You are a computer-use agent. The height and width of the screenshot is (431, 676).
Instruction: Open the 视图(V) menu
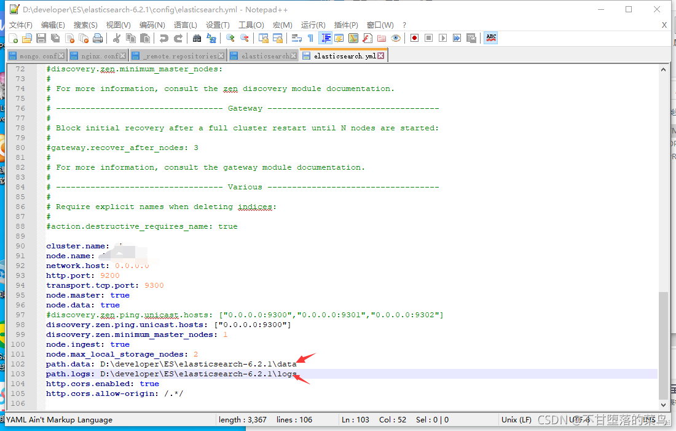pos(119,25)
